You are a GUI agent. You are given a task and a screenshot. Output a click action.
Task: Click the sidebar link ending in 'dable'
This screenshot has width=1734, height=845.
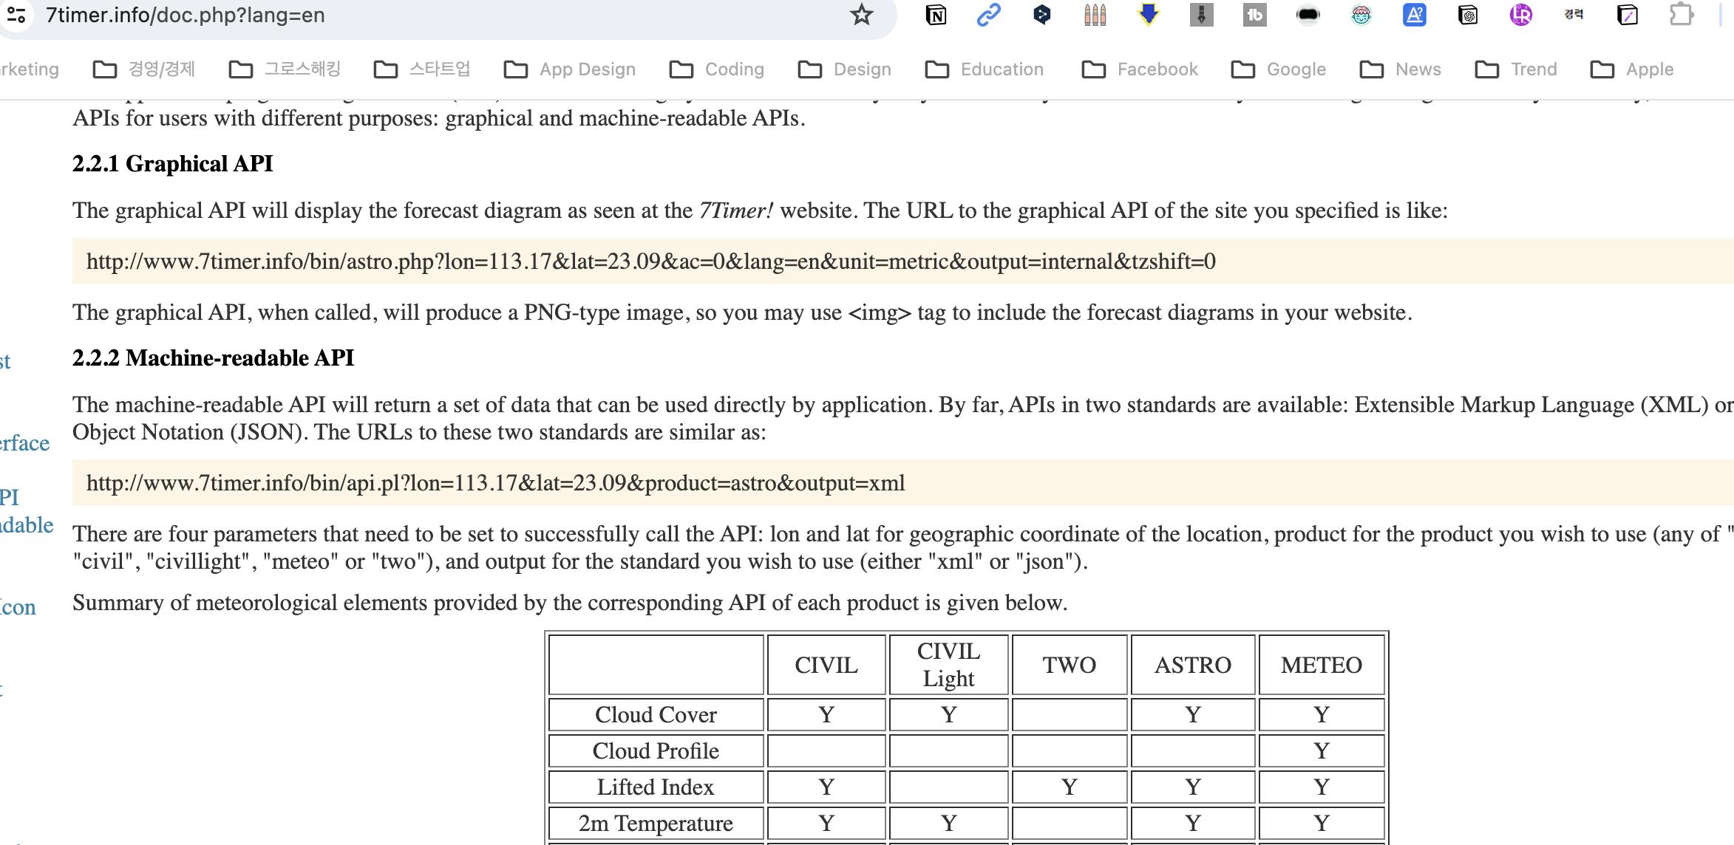click(x=27, y=525)
